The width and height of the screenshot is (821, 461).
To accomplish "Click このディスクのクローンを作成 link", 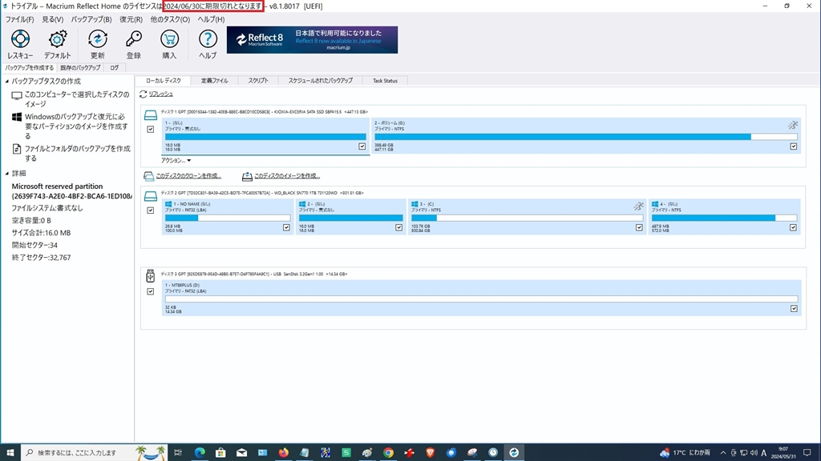I will pyautogui.click(x=188, y=176).
